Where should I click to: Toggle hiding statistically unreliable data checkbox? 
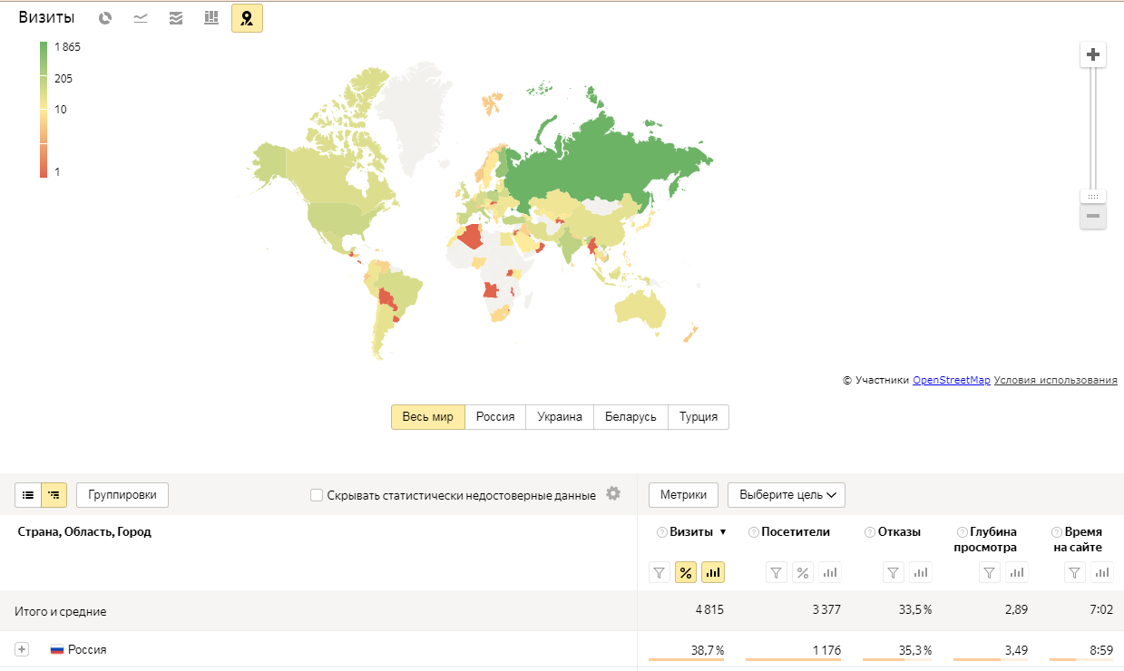point(317,495)
